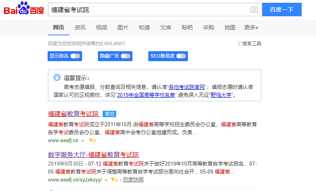Expand dropdown arrow after www.eeafj.cn
Viewport: 316px width, 191px height.
pos(83,141)
